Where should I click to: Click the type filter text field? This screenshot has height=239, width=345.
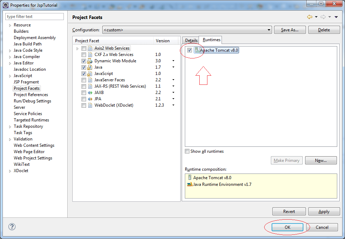34,16
